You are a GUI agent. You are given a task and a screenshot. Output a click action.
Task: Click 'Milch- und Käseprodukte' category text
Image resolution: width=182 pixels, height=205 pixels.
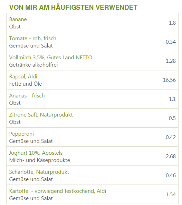coord(40,160)
